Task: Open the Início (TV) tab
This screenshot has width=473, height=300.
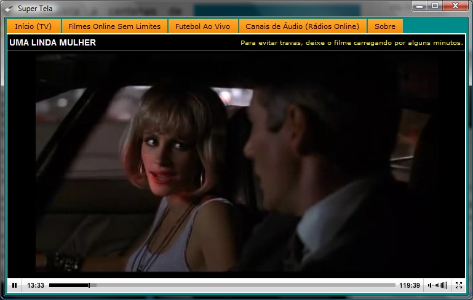Action: click(x=33, y=26)
